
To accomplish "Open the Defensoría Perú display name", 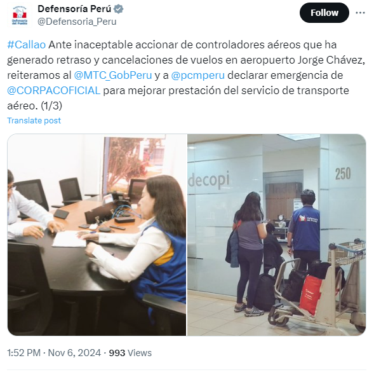I will [x=74, y=9].
